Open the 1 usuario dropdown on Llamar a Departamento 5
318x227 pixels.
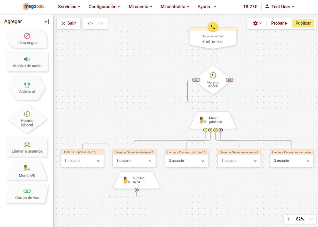point(82,161)
